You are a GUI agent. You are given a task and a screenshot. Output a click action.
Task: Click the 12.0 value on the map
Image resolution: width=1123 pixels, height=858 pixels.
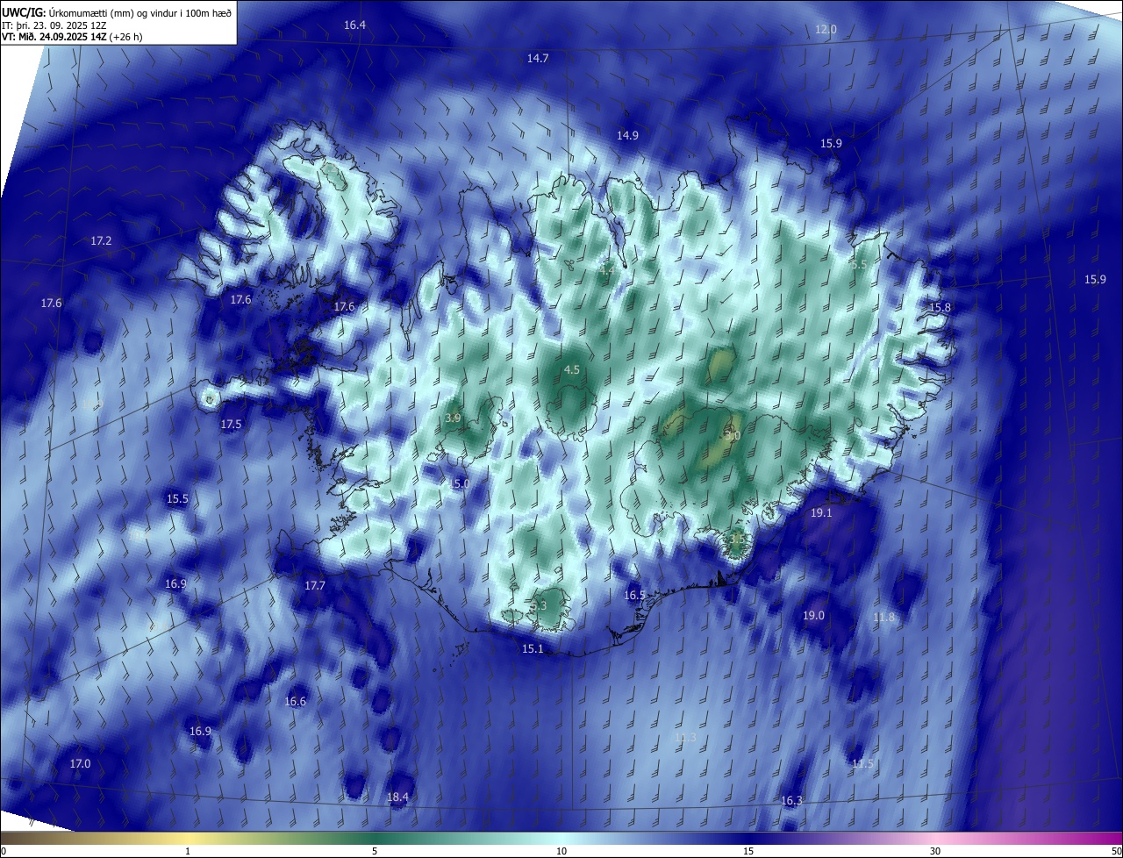pyautogui.click(x=826, y=30)
